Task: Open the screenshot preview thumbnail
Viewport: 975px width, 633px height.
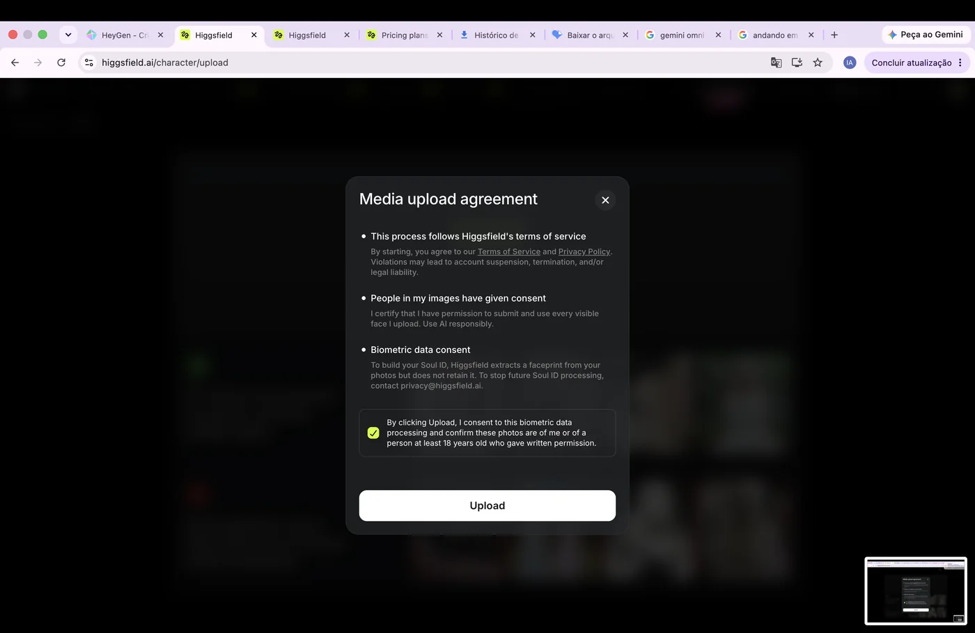Action: click(915, 591)
